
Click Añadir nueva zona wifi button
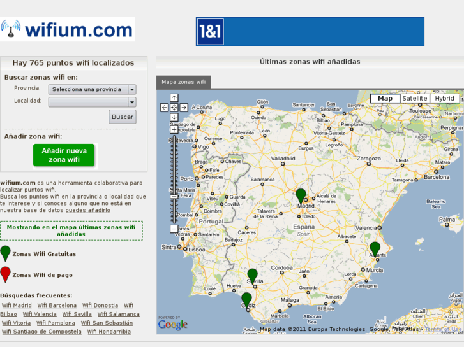point(64,155)
